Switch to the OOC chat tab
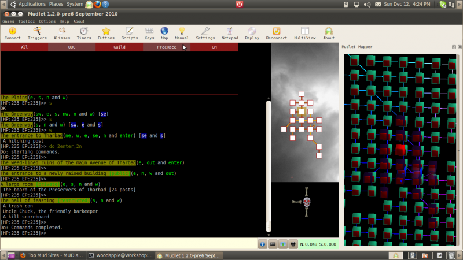 [x=72, y=47]
